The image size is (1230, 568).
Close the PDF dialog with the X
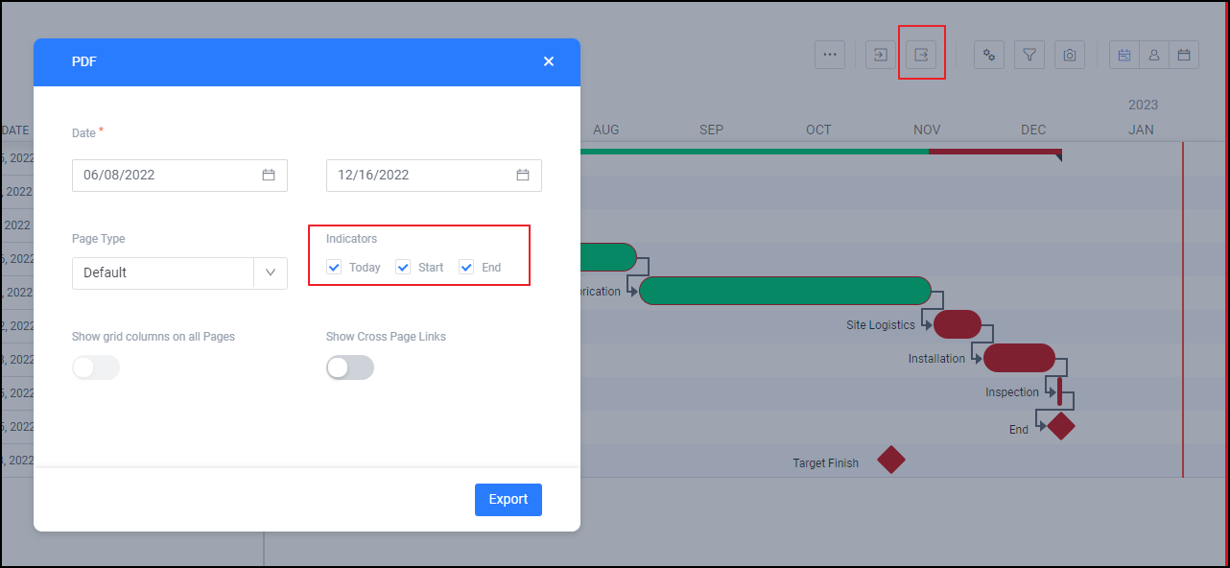(x=549, y=61)
